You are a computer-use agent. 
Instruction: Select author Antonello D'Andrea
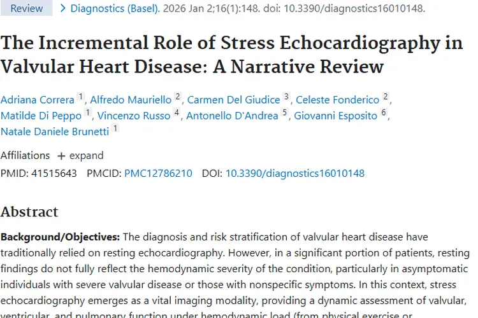pos(232,115)
